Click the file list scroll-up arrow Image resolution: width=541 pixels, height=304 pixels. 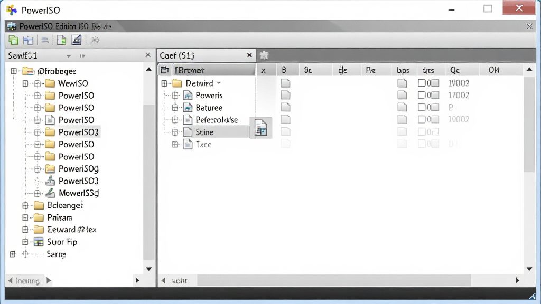[529, 70]
